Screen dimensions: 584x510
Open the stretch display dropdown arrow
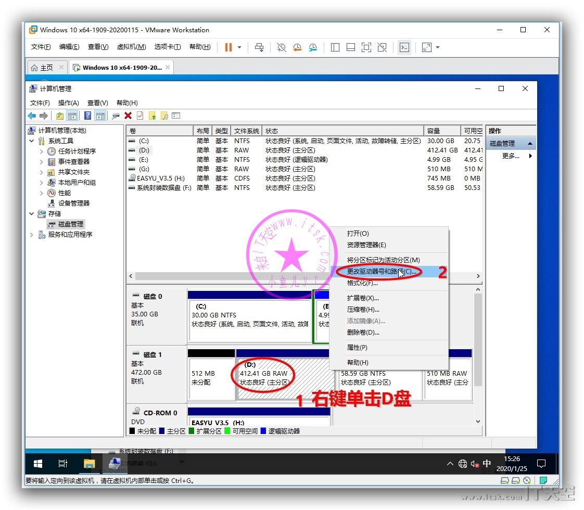pos(438,47)
